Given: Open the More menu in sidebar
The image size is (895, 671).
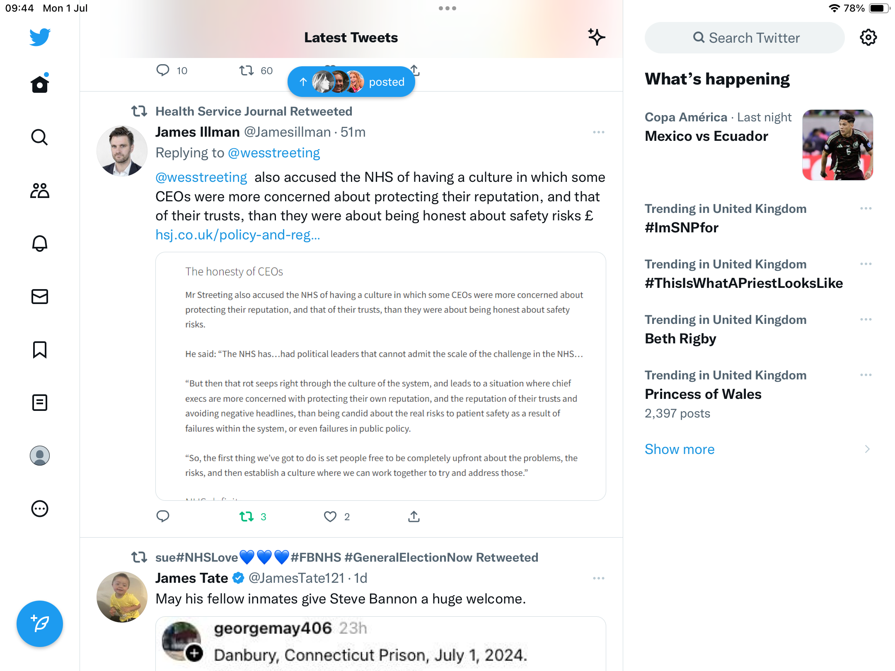Looking at the screenshot, I should (40, 509).
